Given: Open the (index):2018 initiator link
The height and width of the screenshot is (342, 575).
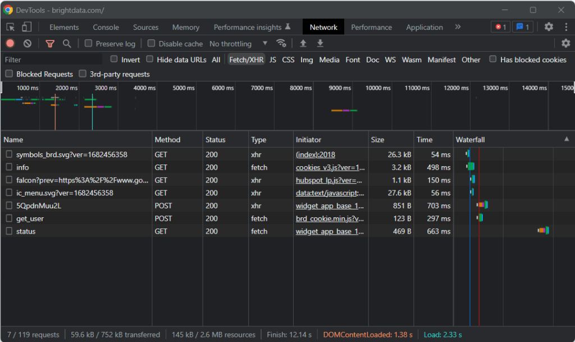Looking at the screenshot, I should point(316,154).
